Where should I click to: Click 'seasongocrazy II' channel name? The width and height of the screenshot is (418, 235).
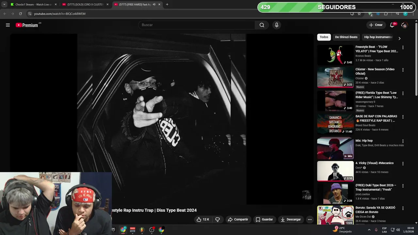pos(365,102)
